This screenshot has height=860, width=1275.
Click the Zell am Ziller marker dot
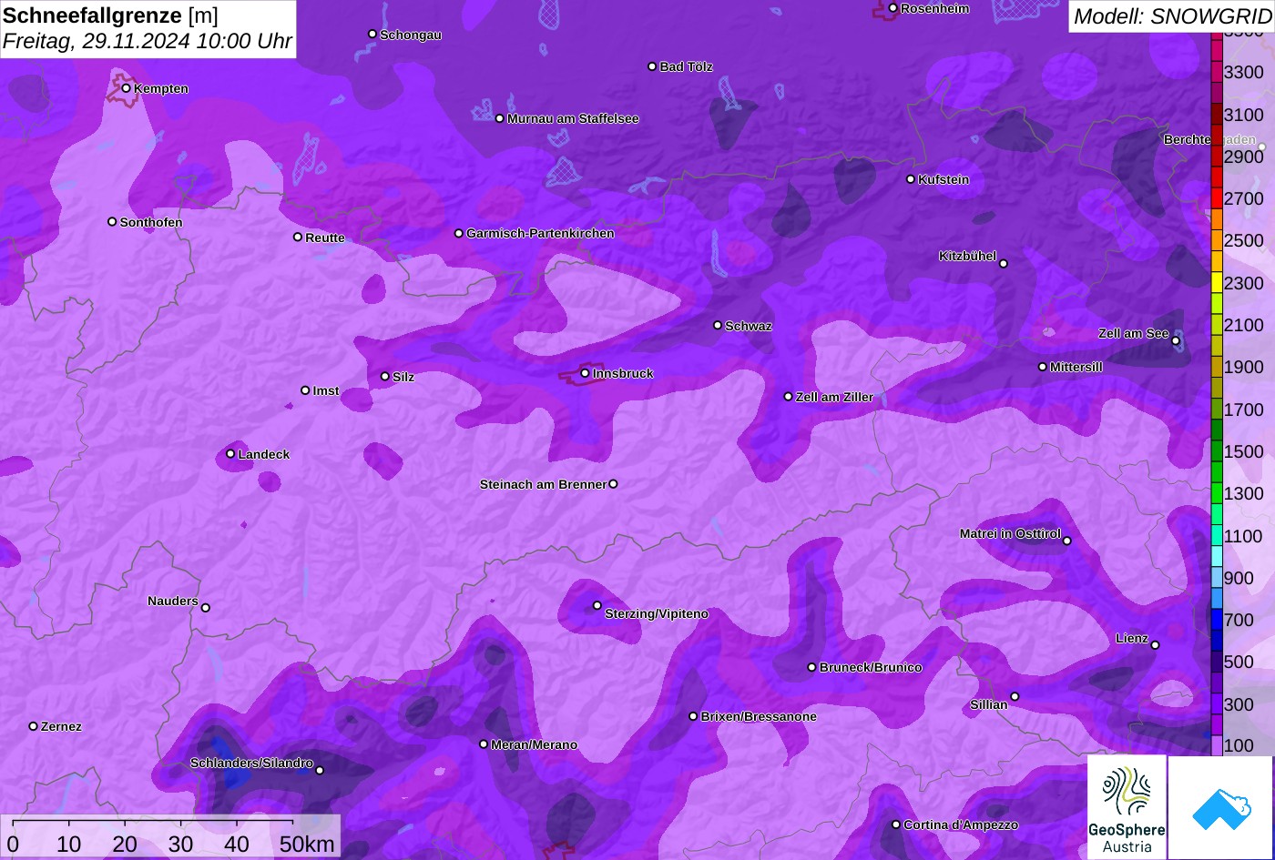[789, 397]
